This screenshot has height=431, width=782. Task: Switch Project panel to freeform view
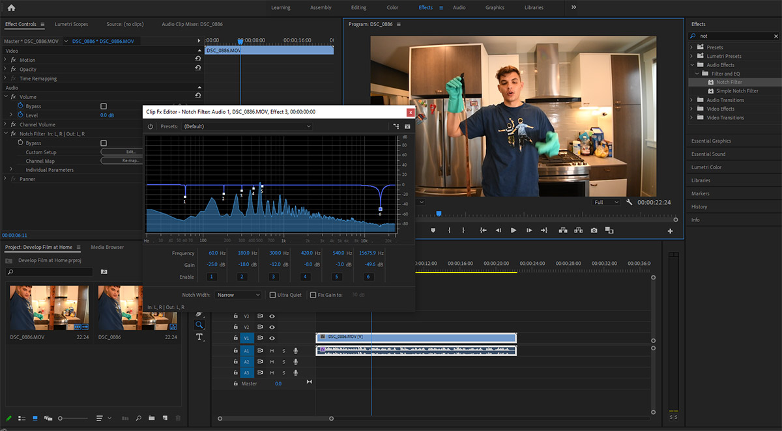(x=49, y=418)
